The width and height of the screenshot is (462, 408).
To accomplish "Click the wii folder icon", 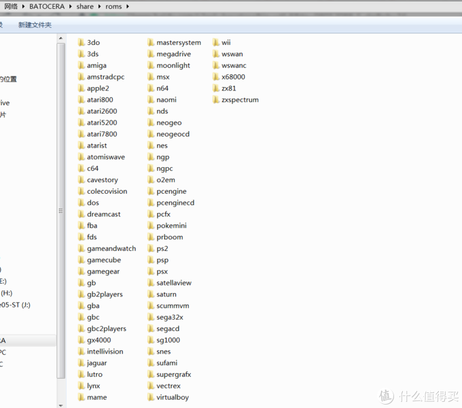I will pyautogui.click(x=216, y=42).
